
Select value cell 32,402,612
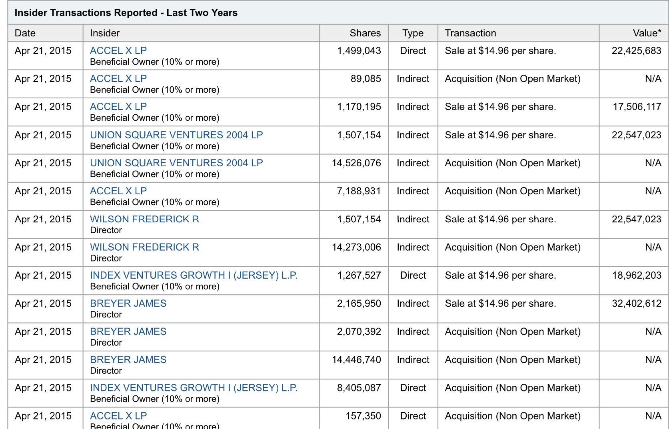[637, 303]
